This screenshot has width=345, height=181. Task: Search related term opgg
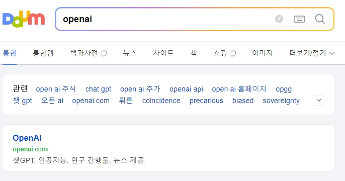coord(284,89)
